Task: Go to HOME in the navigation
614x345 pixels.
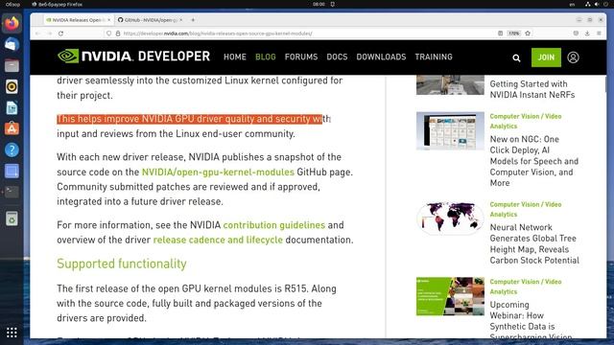Action: (x=235, y=57)
